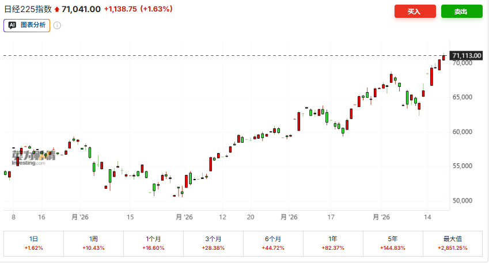Open the AI 图表分析 chart analysis button
The height and width of the screenshot is (263, 489).
pyautogui.click(x=27, y=25)
